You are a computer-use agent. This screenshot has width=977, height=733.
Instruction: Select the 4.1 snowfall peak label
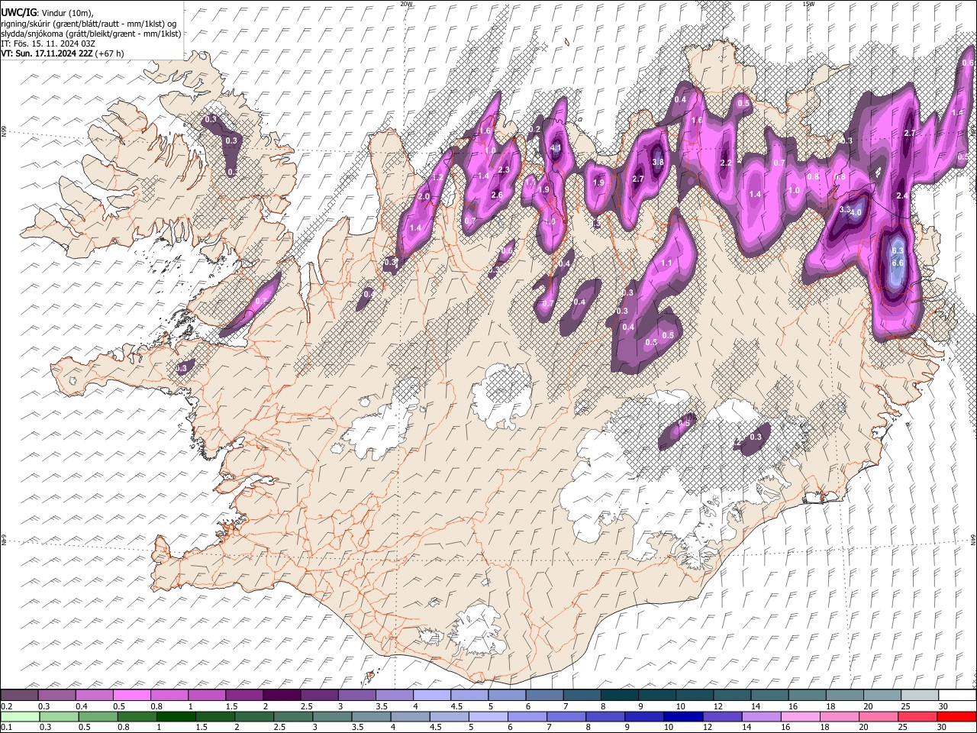click(x=556, y=148)
